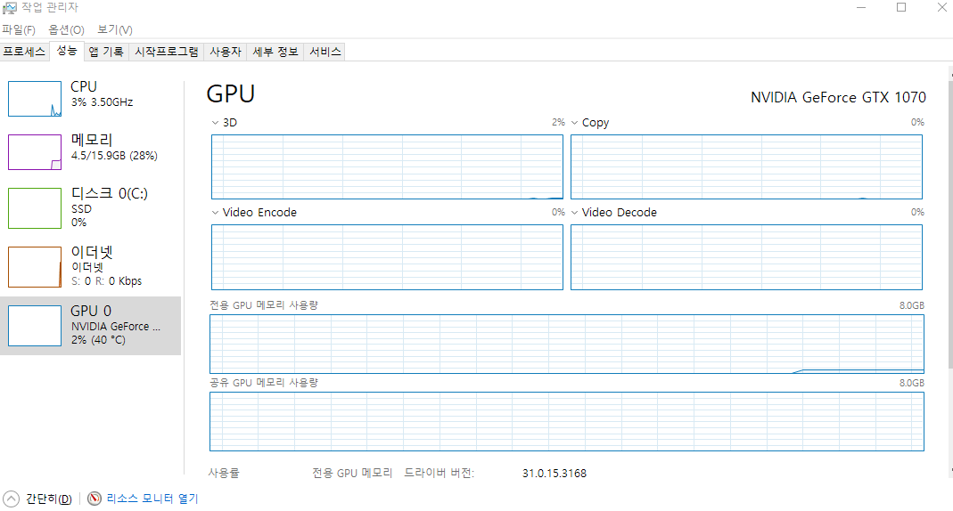Open the Video Decode engine dropdown chevron
Viewport: 953px width, 511px height.
tap(574, 213)
